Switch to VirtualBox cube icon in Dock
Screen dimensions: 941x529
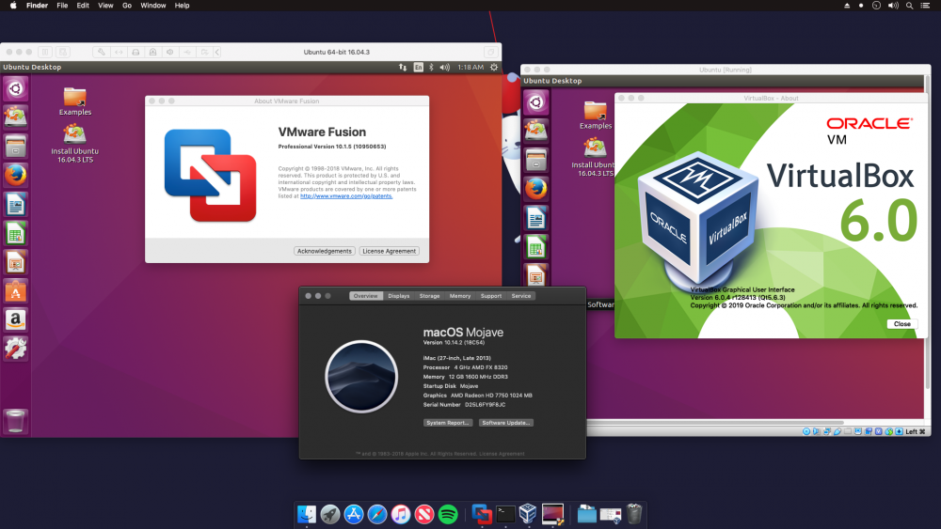pyautogui.click(x=528, y=513)
